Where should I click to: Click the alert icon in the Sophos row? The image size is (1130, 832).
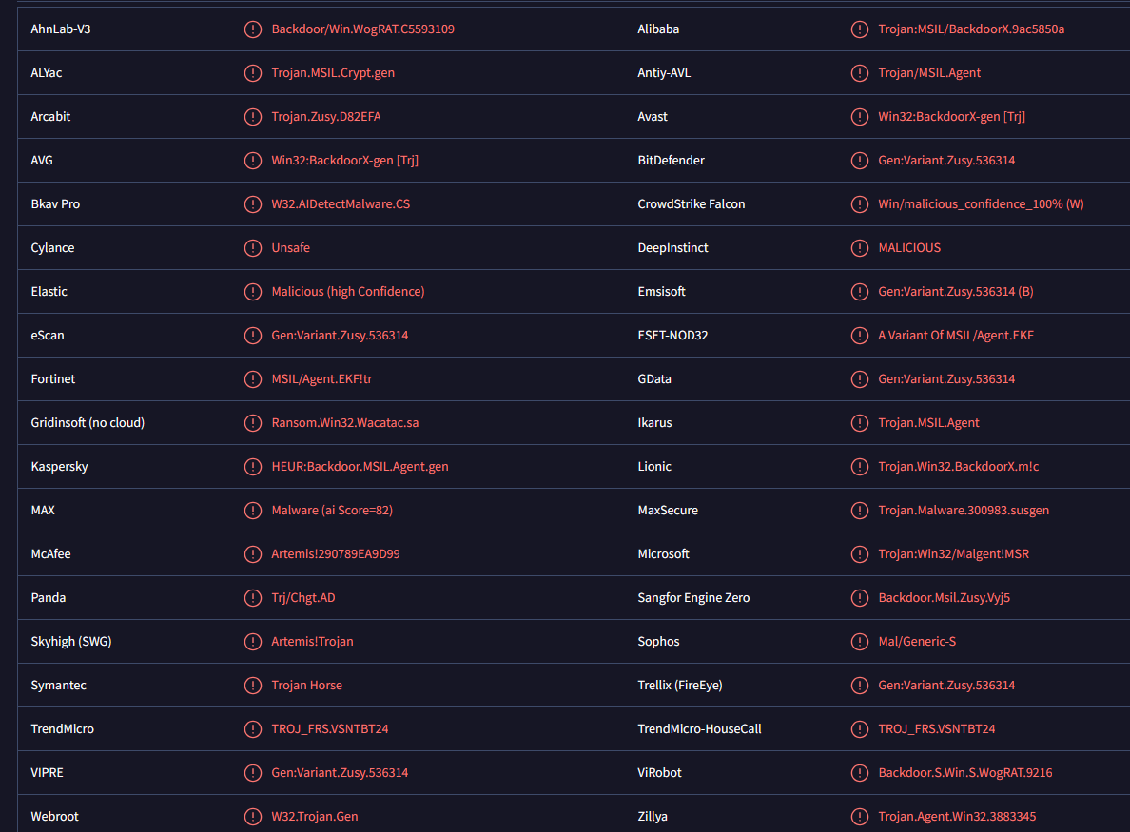pos(859,642)
